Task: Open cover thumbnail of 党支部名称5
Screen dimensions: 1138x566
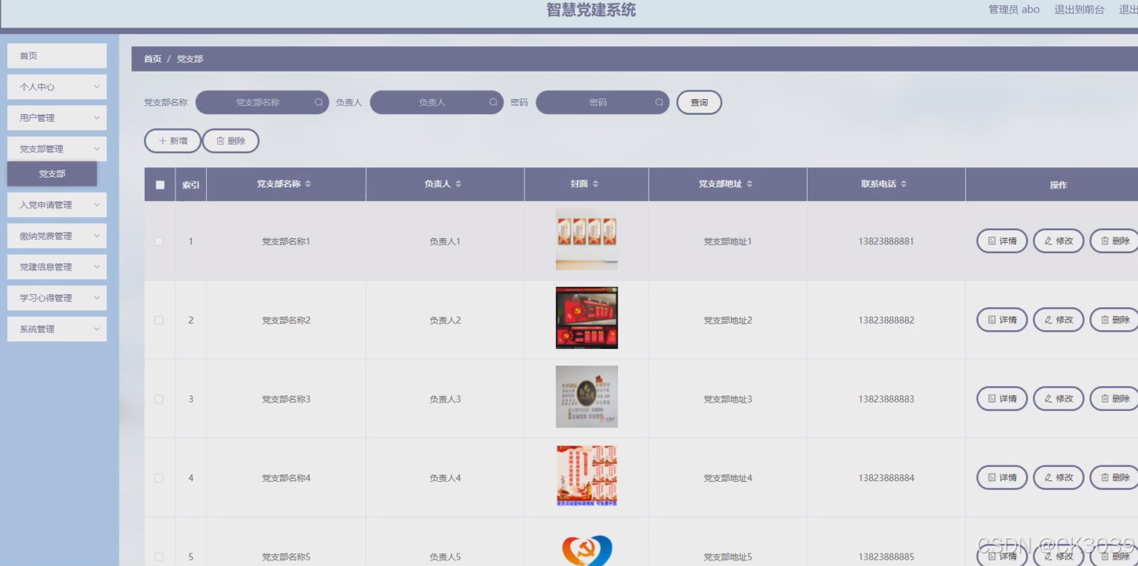Action: pyautogui.click(x=587, y=549)
